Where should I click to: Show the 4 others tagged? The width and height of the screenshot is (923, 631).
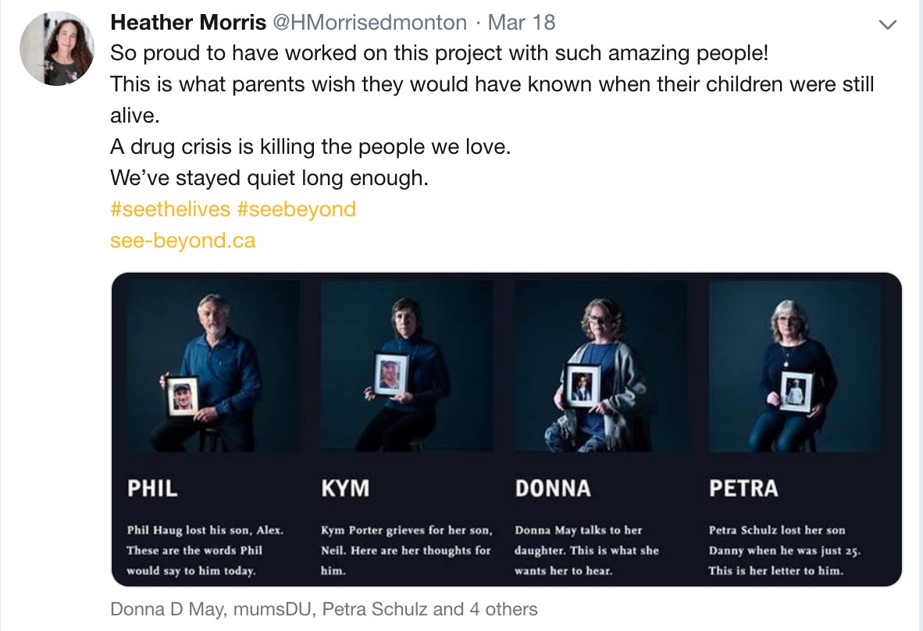coord(504,609)
